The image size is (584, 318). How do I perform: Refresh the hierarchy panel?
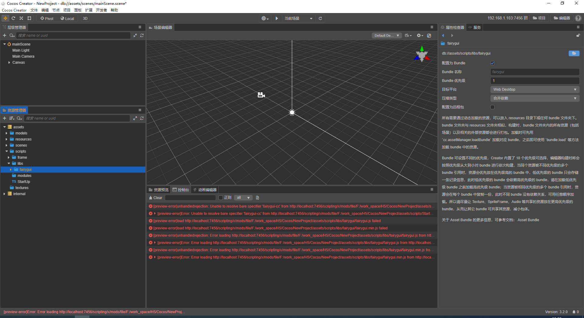142,36
